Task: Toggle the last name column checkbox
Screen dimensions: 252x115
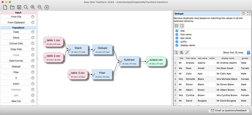Action: point(177,38)
